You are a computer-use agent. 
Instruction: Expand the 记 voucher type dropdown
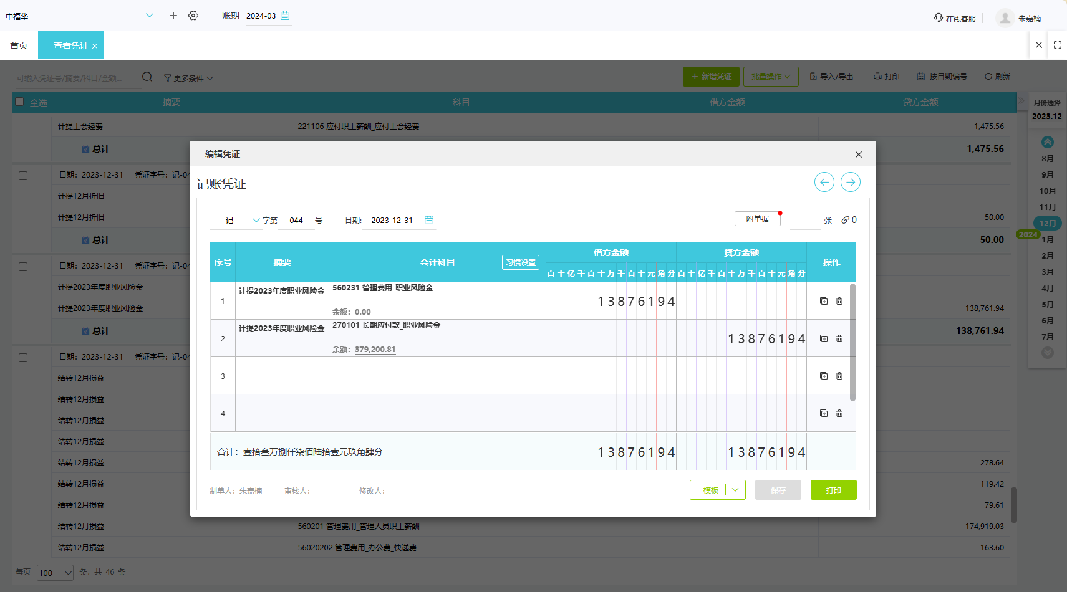tap(256, 220)
